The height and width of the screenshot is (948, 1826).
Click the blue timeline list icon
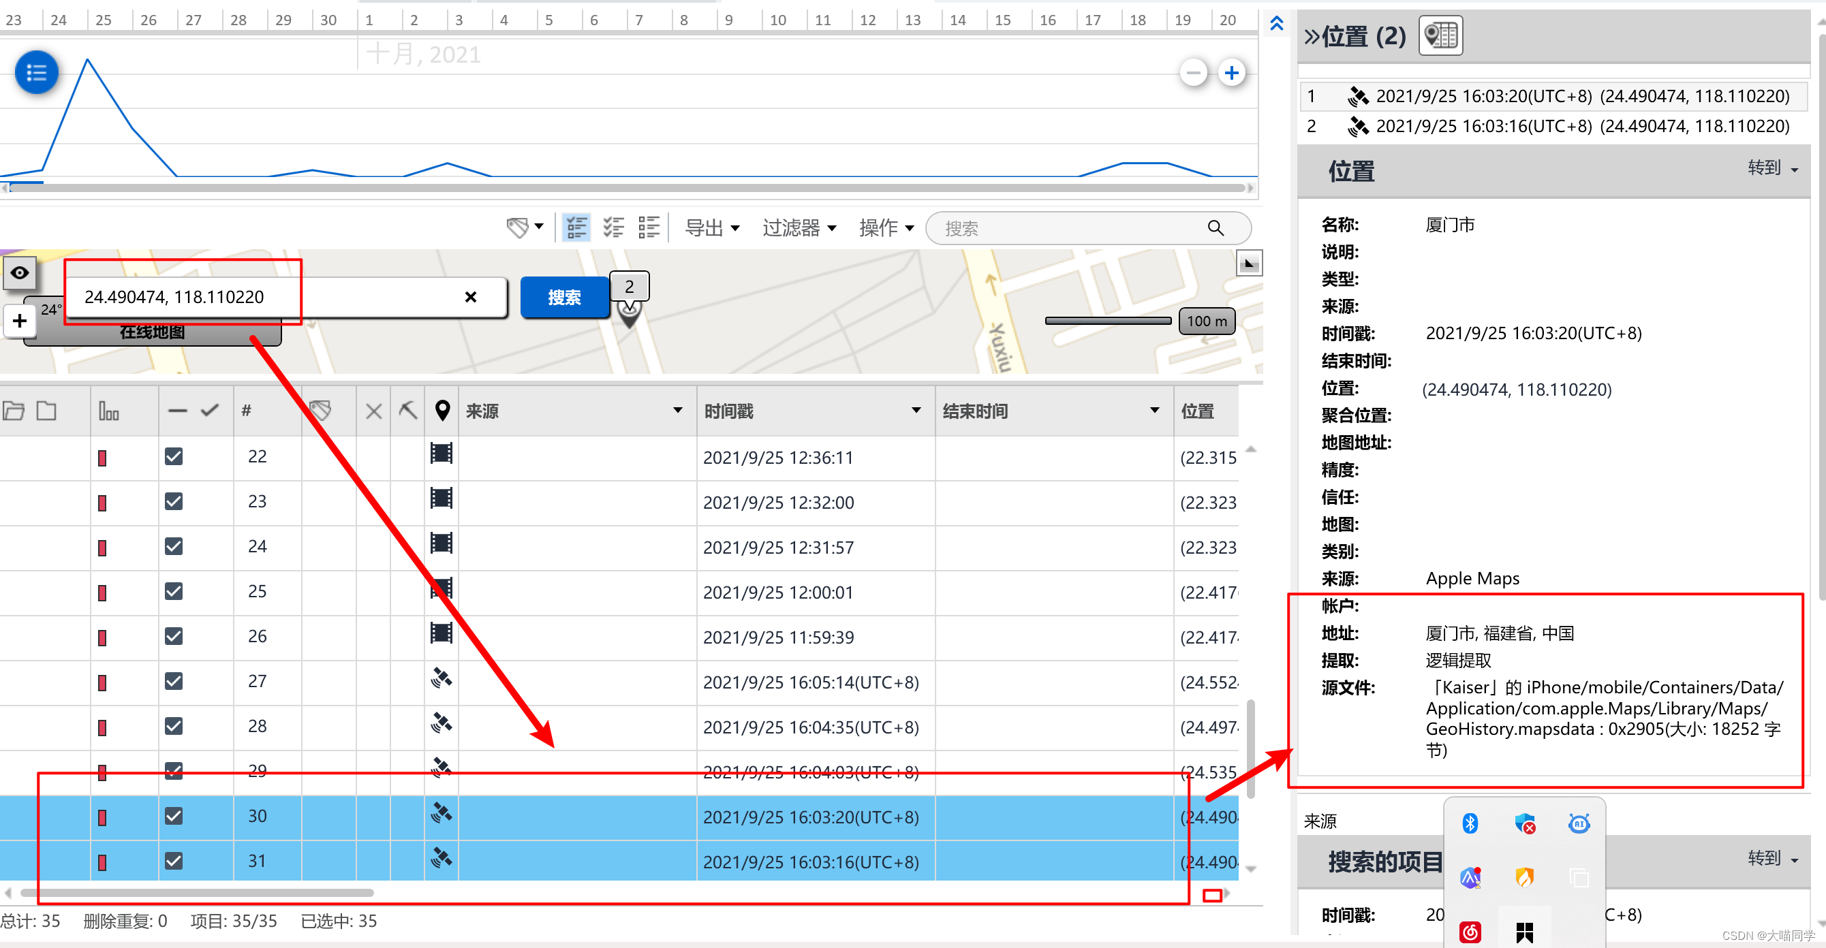[36, 72]
